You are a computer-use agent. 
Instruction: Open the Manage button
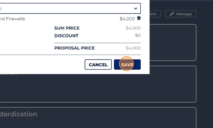pyautogui.click(x=181, y=14)
